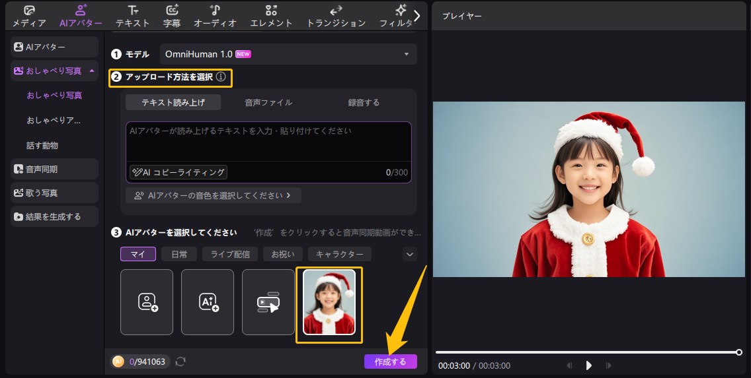
Task: Switch to the テキスト tab
Action: coord(133,16)
